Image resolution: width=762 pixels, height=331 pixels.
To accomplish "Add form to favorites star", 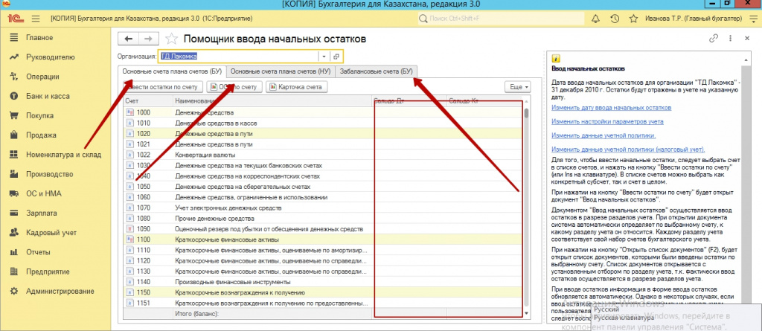I will coord(171,39).
